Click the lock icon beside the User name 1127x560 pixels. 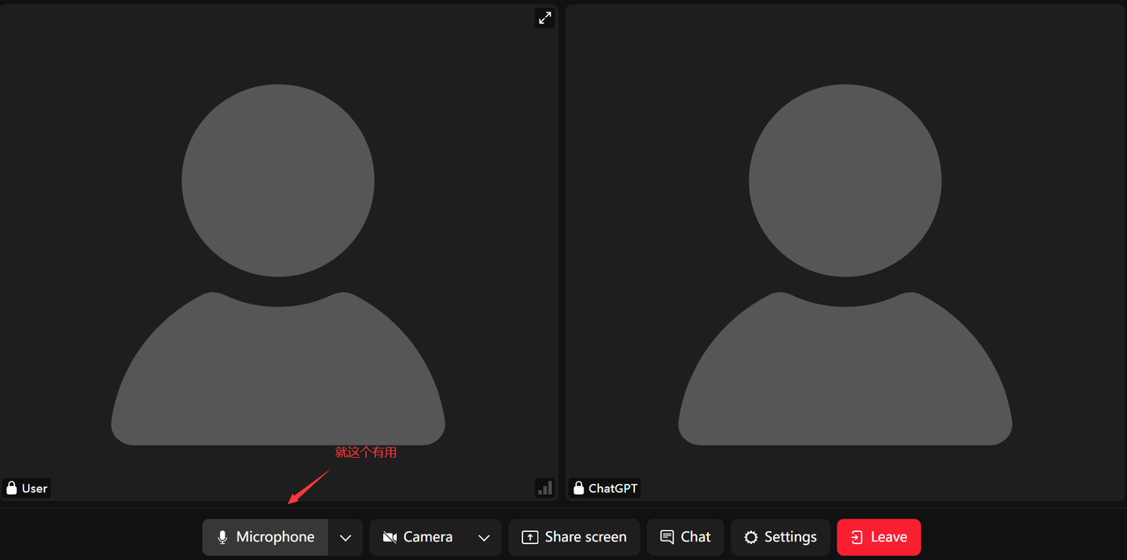click(11, 488)
